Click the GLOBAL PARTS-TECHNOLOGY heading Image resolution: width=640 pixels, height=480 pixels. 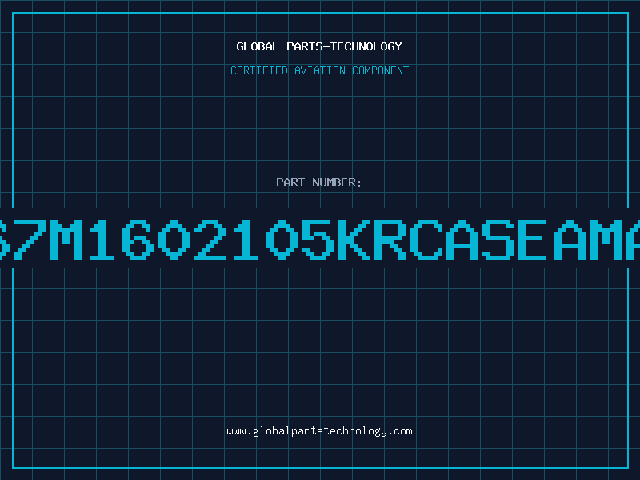coord(319,46)
